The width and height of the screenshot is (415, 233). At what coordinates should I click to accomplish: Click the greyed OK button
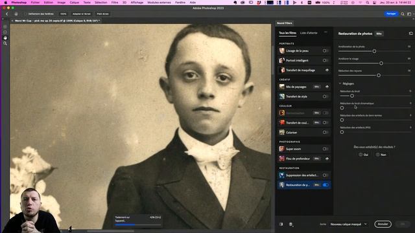403,224
